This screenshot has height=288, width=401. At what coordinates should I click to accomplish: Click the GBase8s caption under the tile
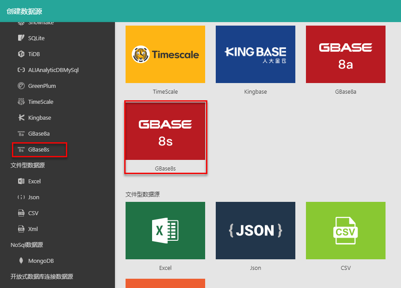pos(165,168)
